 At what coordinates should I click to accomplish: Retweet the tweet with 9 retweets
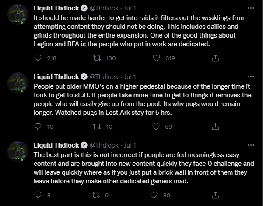coord(98,195)
